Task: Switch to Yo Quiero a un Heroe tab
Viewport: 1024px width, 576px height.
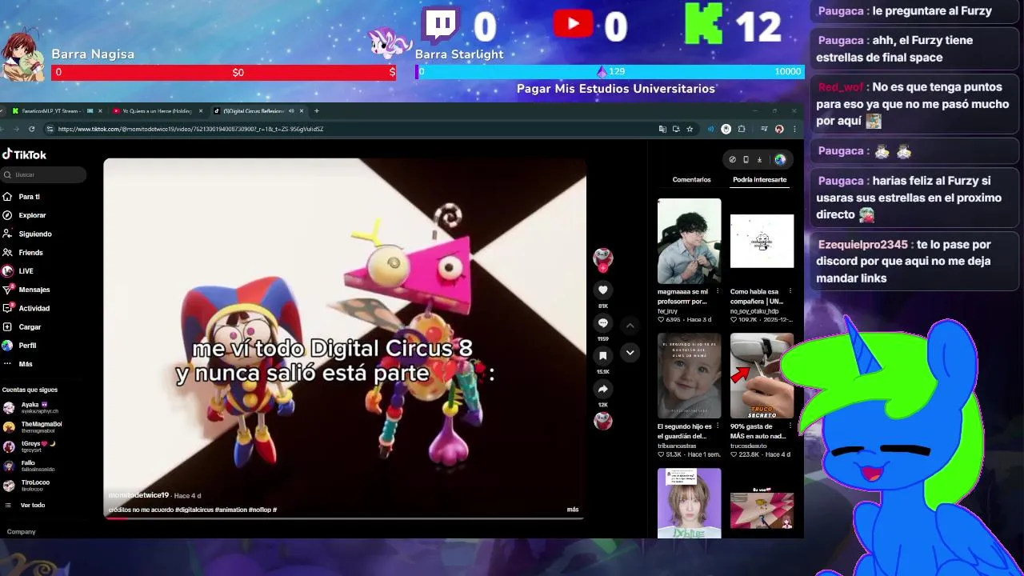Action: 156,111
